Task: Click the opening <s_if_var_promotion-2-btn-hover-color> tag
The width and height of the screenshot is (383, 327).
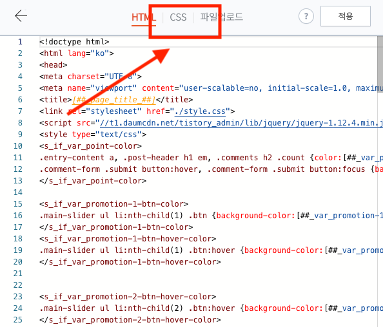Action: 128,297
